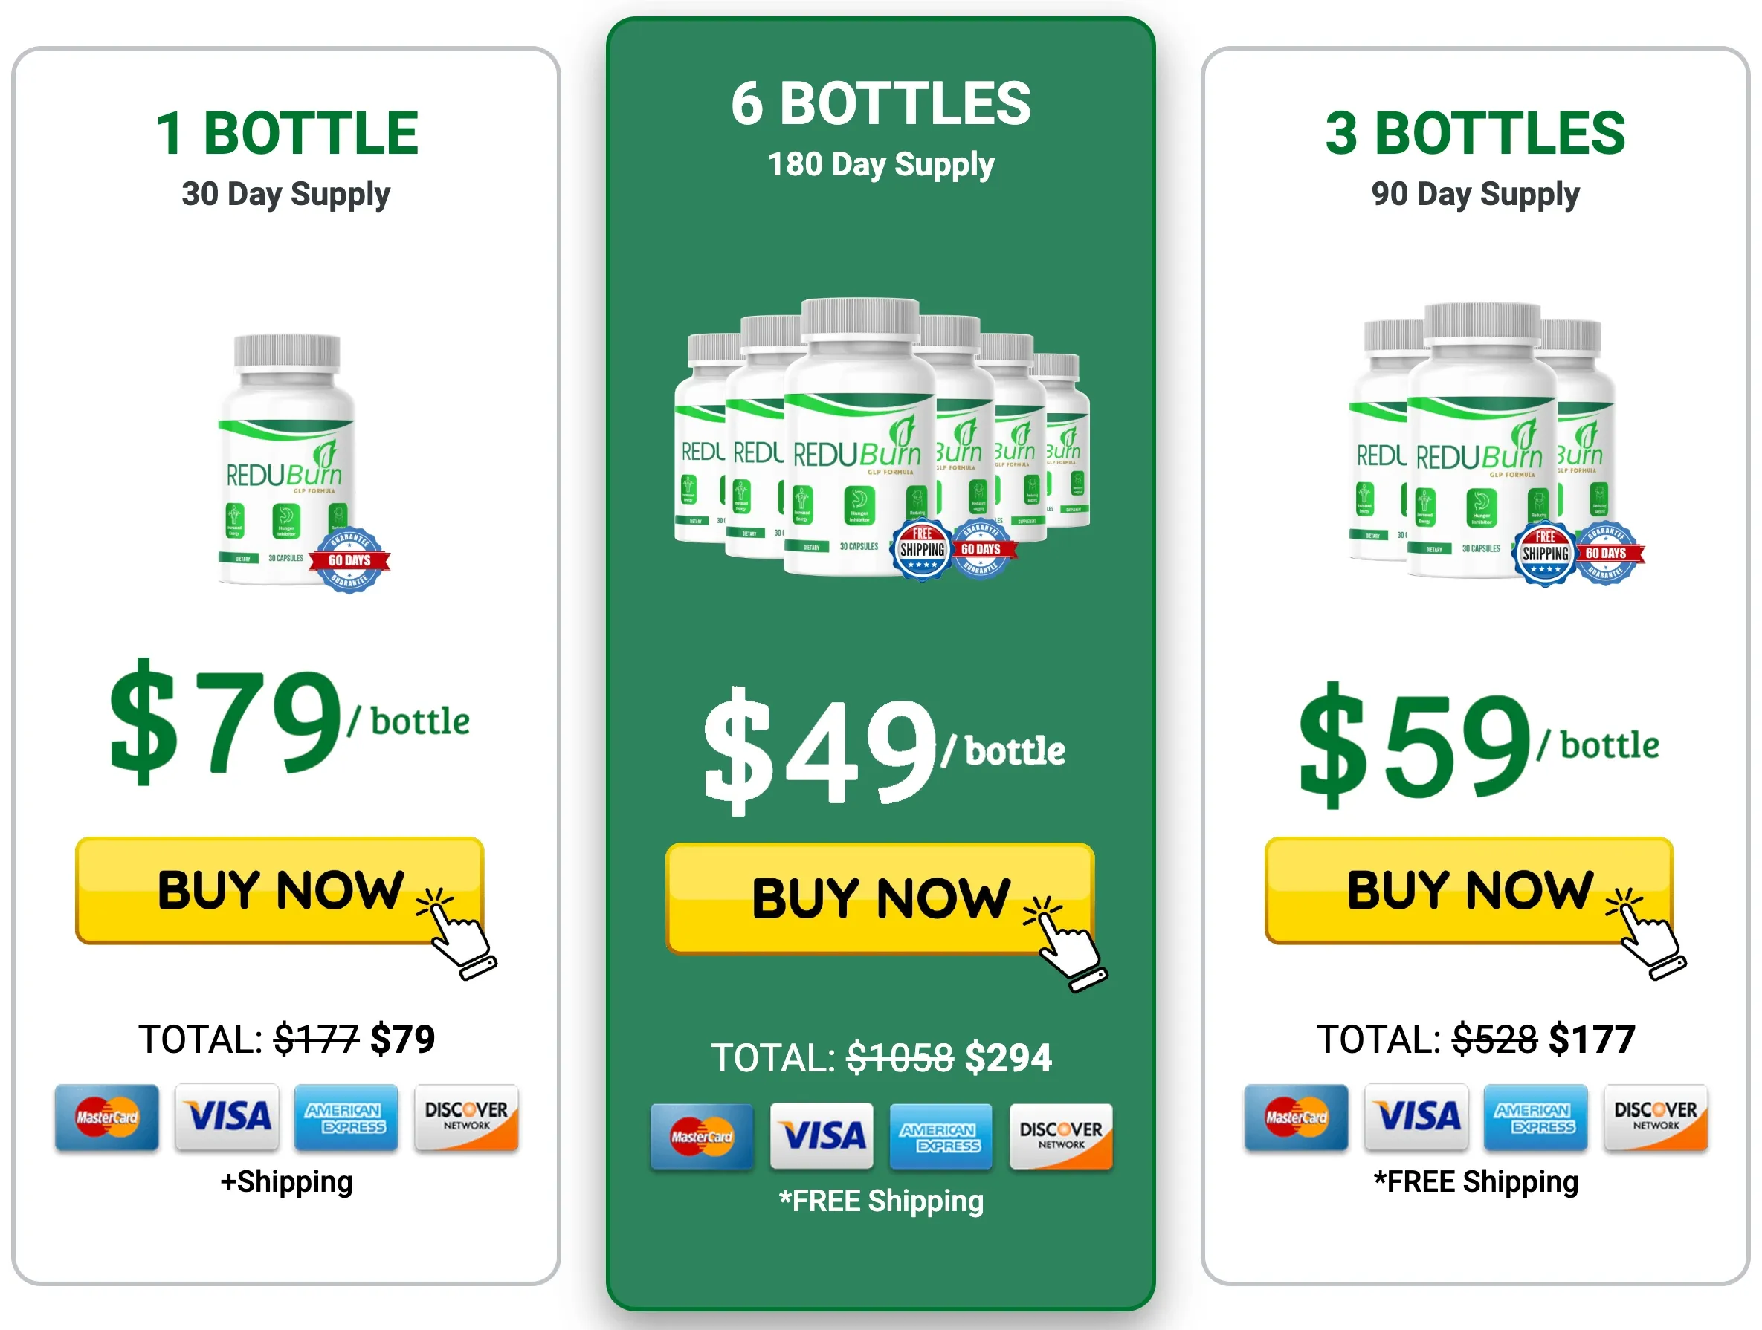Click the six-bottle product image in the green panel
1762x1330 pixels.
880,438
